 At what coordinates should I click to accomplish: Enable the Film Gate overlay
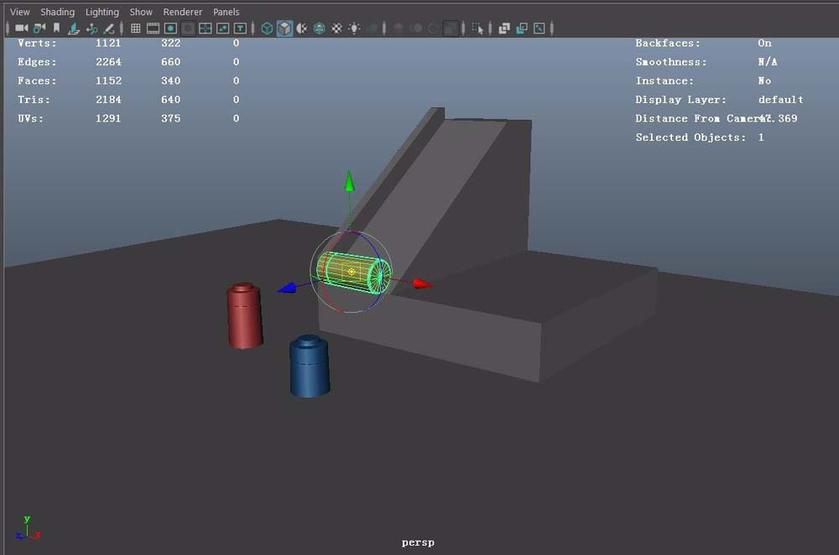click(x=153, y=29)
